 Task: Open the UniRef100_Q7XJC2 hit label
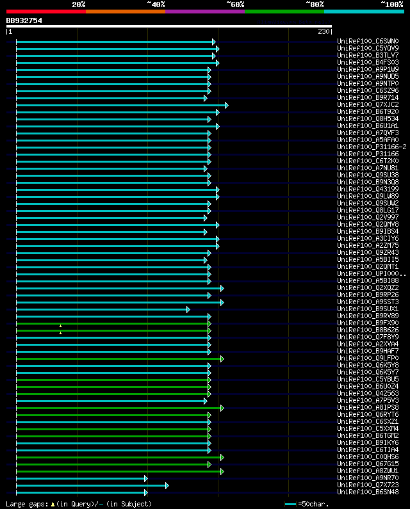click(368, 104)
